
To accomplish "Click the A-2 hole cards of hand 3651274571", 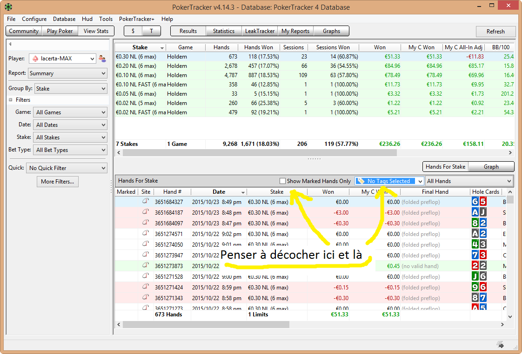I will (479, 233).
